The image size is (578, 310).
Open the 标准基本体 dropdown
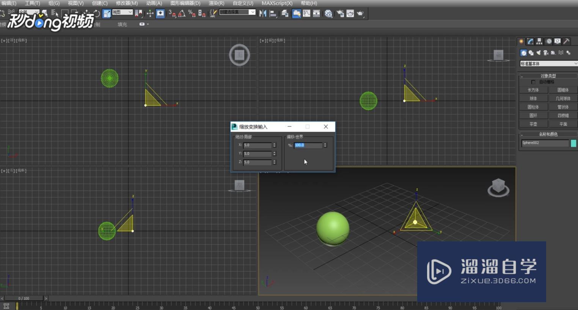click(x=548, y=64)
